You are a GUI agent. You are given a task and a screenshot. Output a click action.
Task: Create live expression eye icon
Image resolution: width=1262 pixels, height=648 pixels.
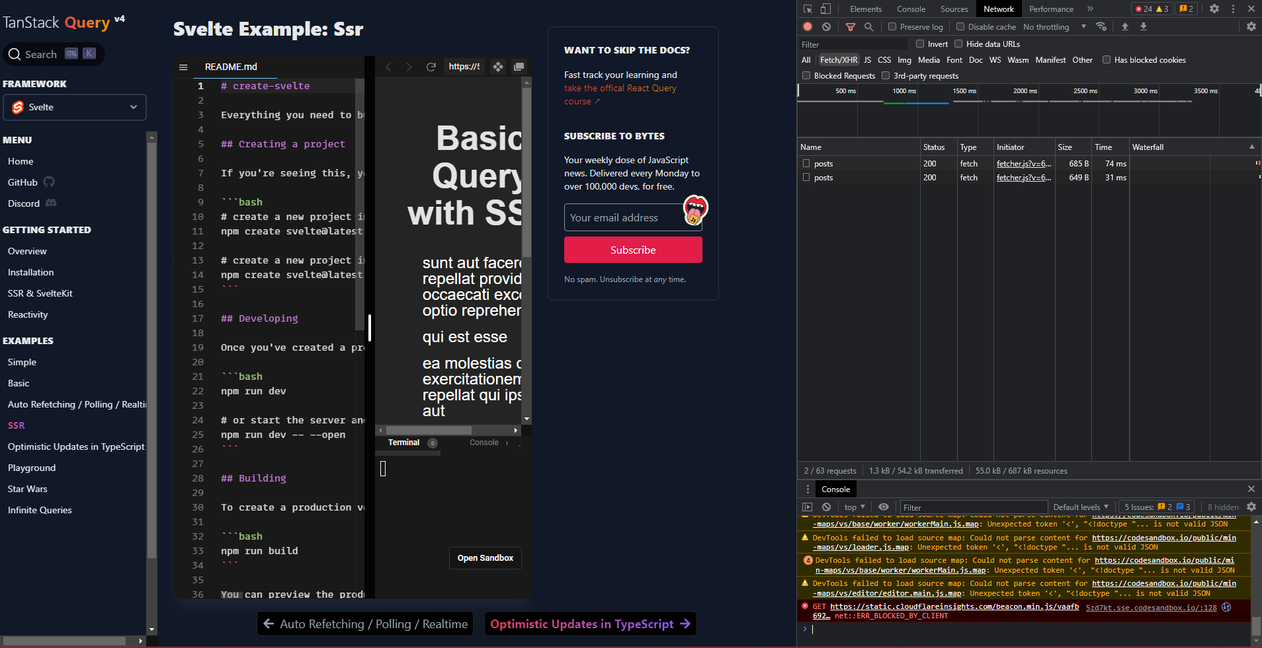pyautogui.click(x=884, y=507)
